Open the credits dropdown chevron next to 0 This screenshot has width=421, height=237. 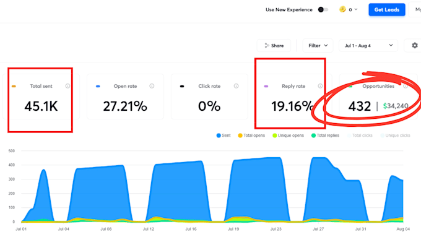(x=356, y=9)
